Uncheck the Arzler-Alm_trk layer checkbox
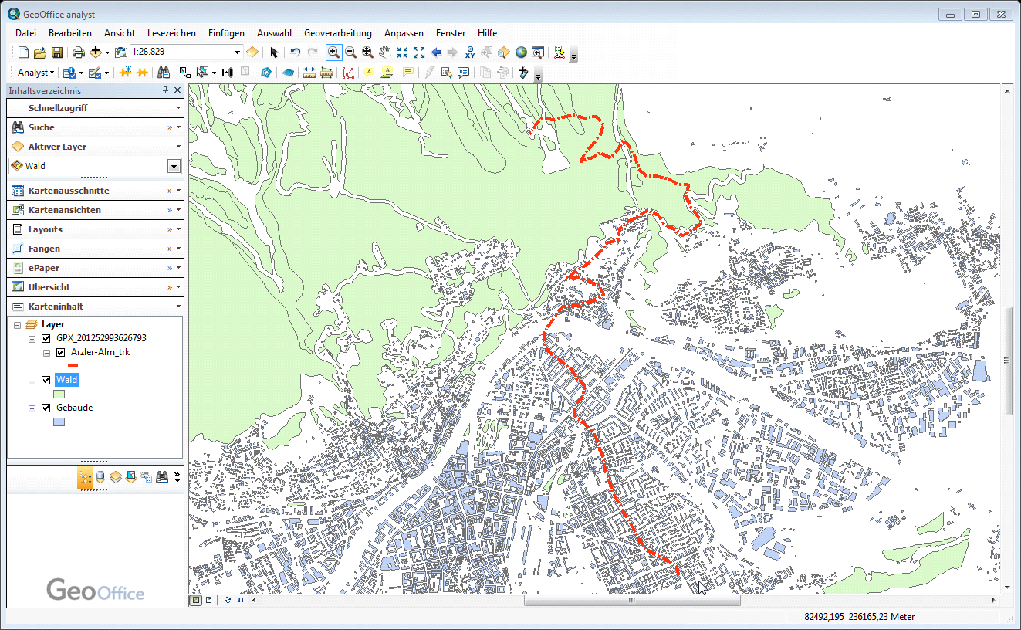Image resolution: width=1021 pixels, height=630 pixels. point(60,352)
